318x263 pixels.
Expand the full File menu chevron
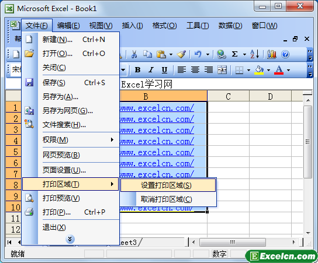(70, 239)
